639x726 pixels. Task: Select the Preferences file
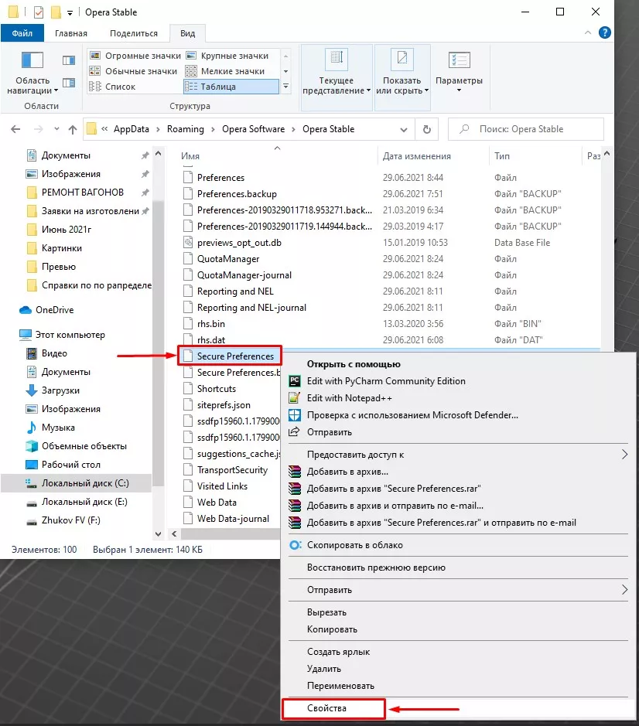[x=220, y=178]
